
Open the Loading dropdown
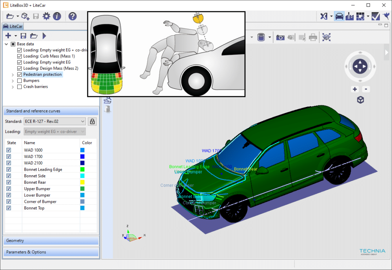tap(55, 132)
